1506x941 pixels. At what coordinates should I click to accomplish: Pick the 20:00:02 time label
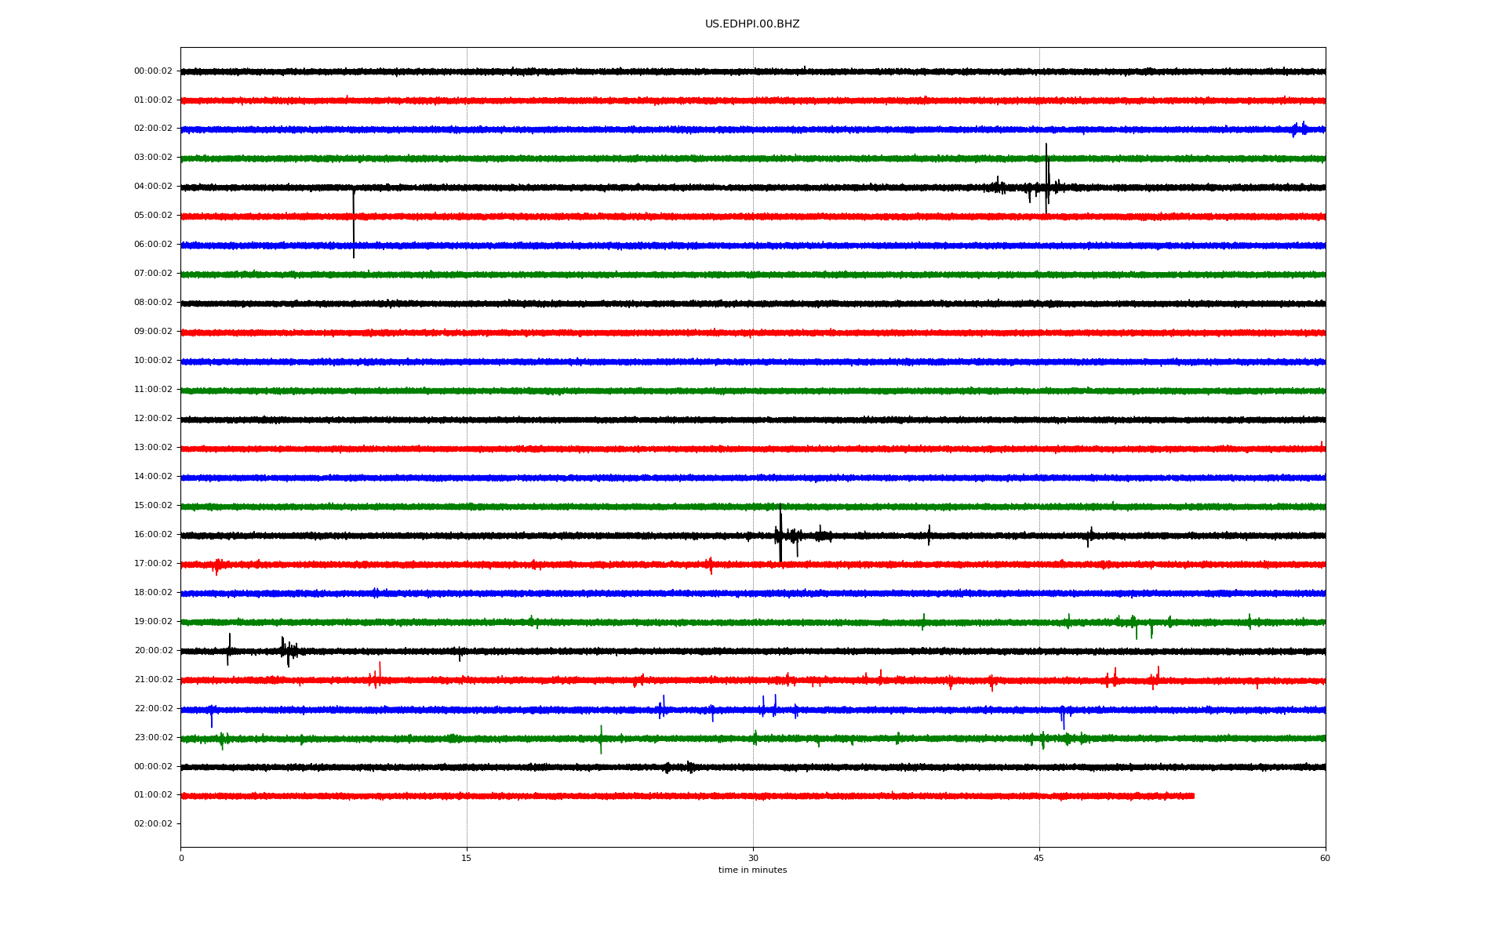[x=153, y=651]
